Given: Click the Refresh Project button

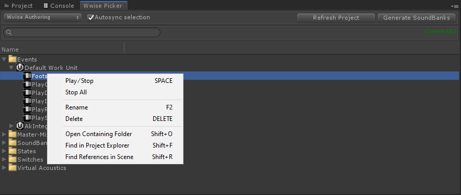Looking at the screenshot, I should coord(336,18).
